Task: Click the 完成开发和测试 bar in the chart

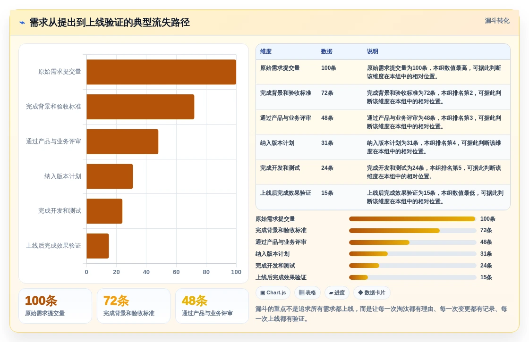Action: point(104,211)
